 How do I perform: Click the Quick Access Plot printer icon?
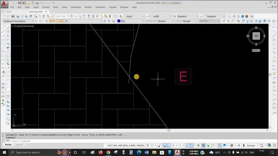coord(37,3)
